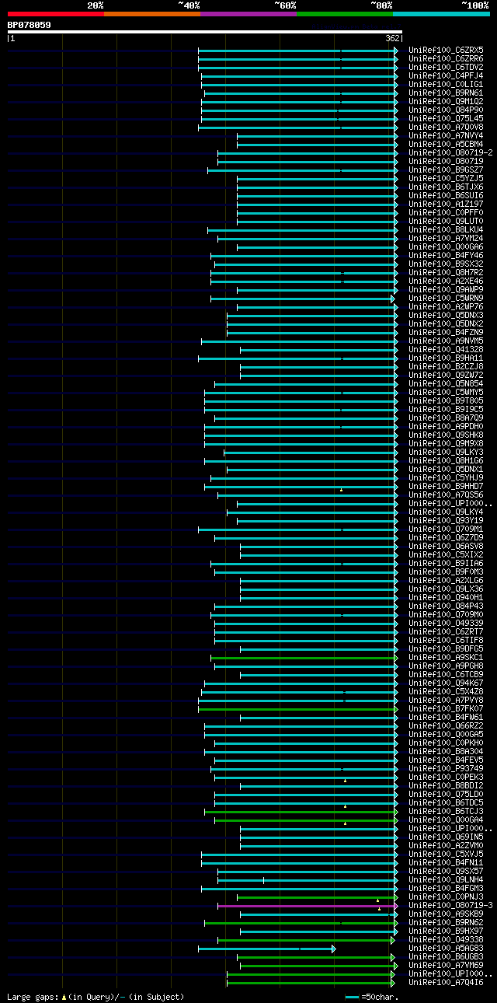Screen dimensions: 497x1003
Task: Click the purple alignment bar for O80719-3
Action: click(308, 906)
